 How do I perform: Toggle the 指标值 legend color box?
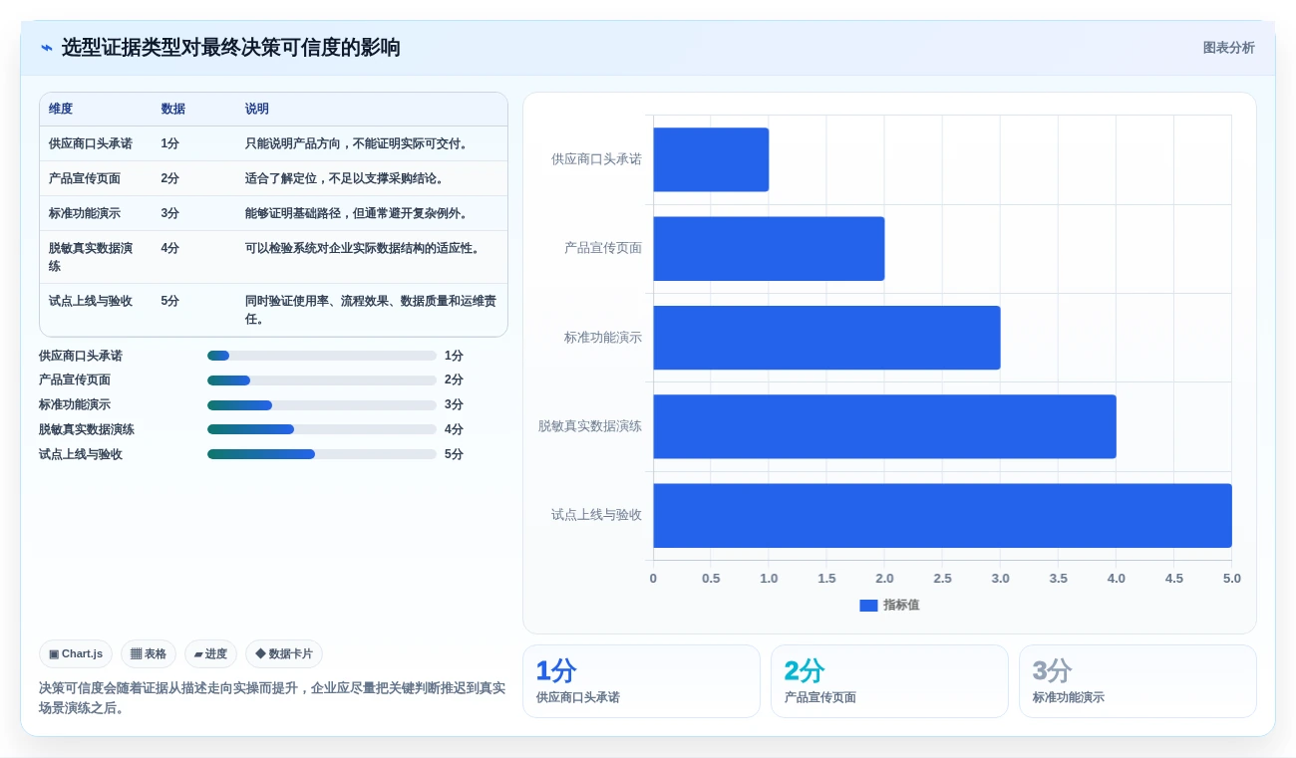point(868,606)
